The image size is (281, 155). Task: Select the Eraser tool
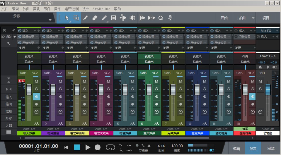(94, 18)
